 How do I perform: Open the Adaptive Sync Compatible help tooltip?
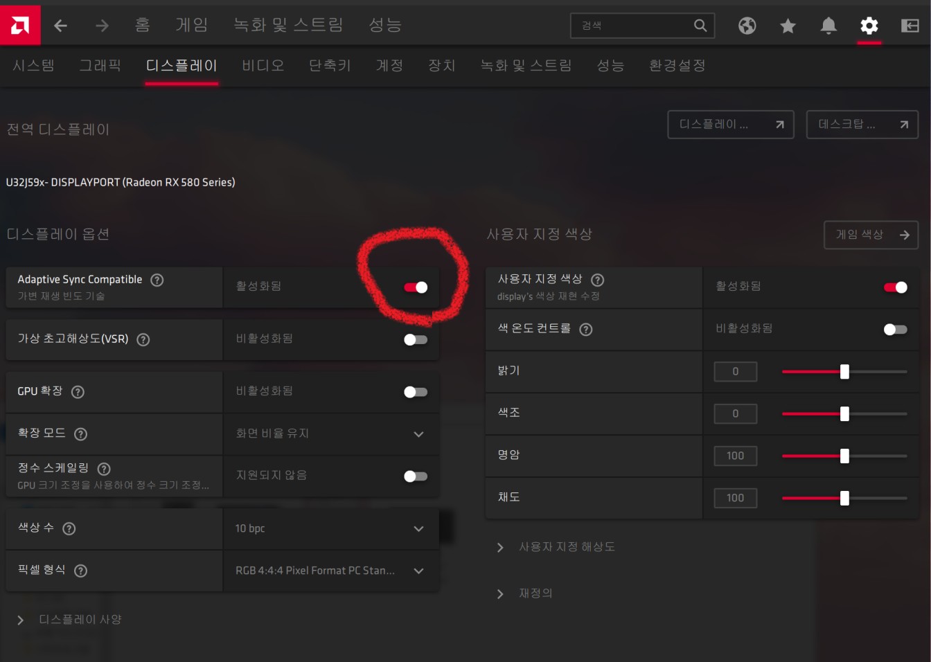pyautogui.click(x=157, y=280)
